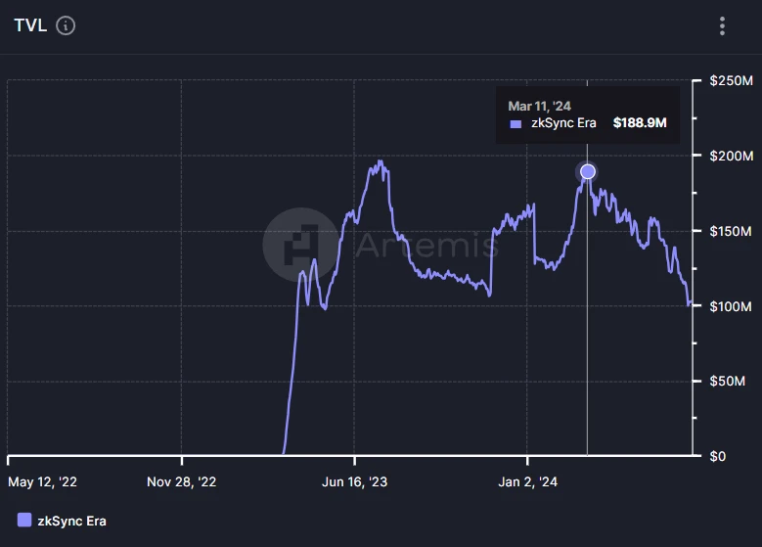Select the $200M y-axis label
Viewport: 762px width, 547px height.
[730, 156]
